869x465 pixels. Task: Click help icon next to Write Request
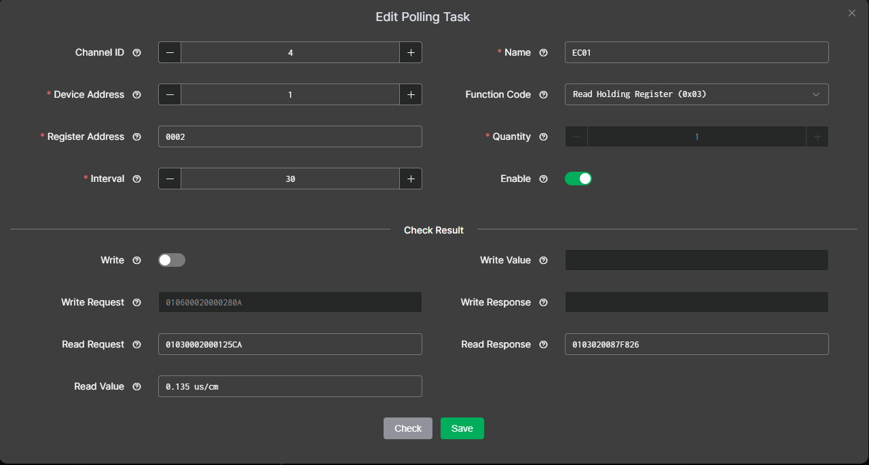pyautogui.click(x=136, y=303)
